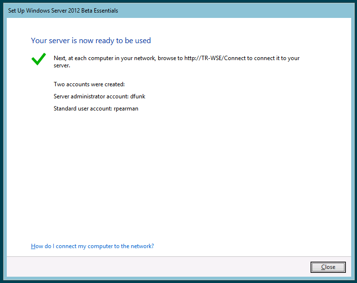
Task: Select the rpearman standard username
Action: [x=125, y=109]
